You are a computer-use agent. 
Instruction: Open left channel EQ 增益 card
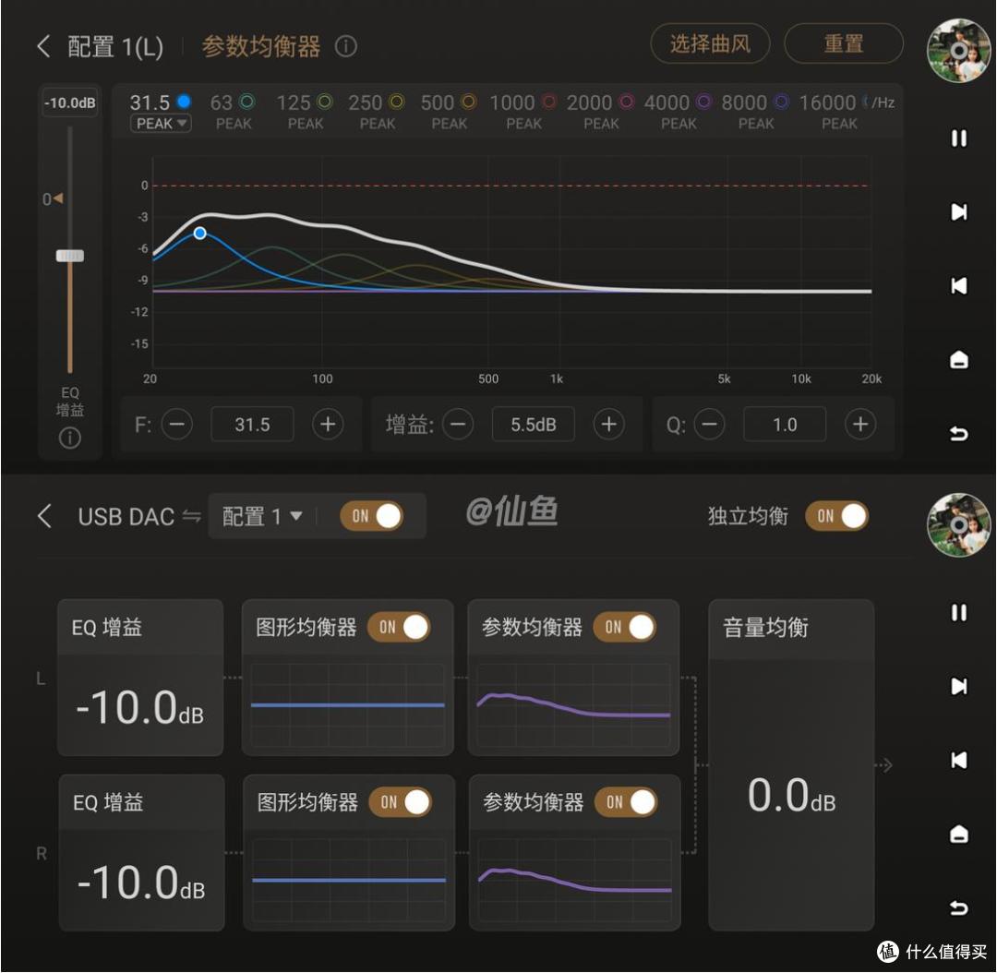140,678
